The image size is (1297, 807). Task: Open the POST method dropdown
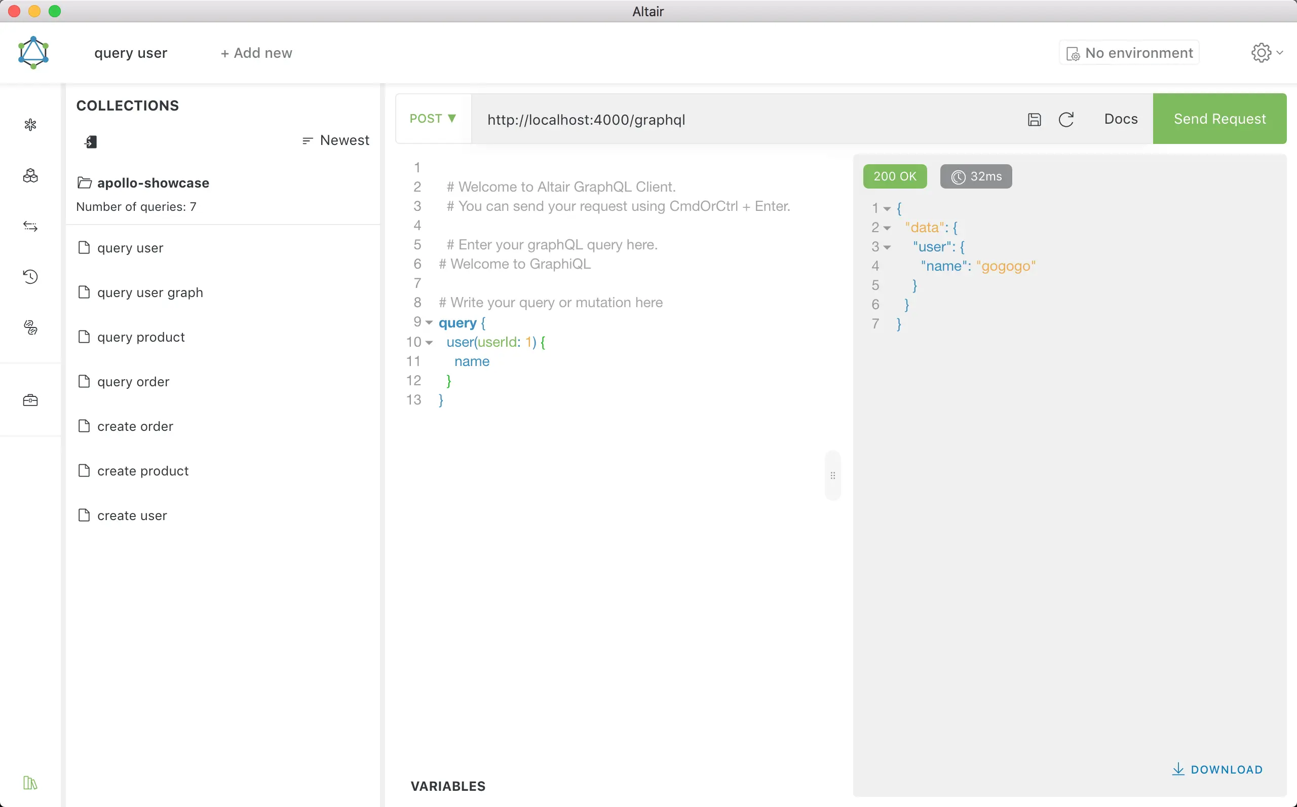[x=433, y=119]
